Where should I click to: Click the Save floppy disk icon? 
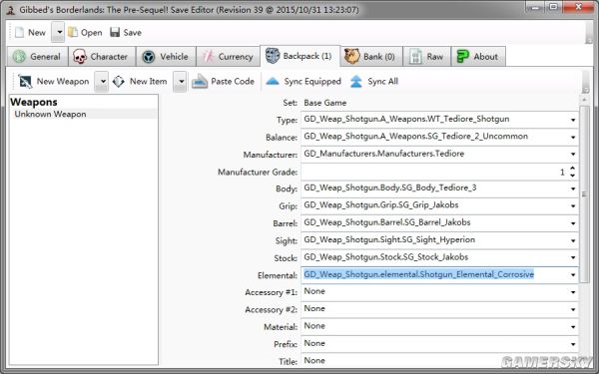[x=115, y=32]
